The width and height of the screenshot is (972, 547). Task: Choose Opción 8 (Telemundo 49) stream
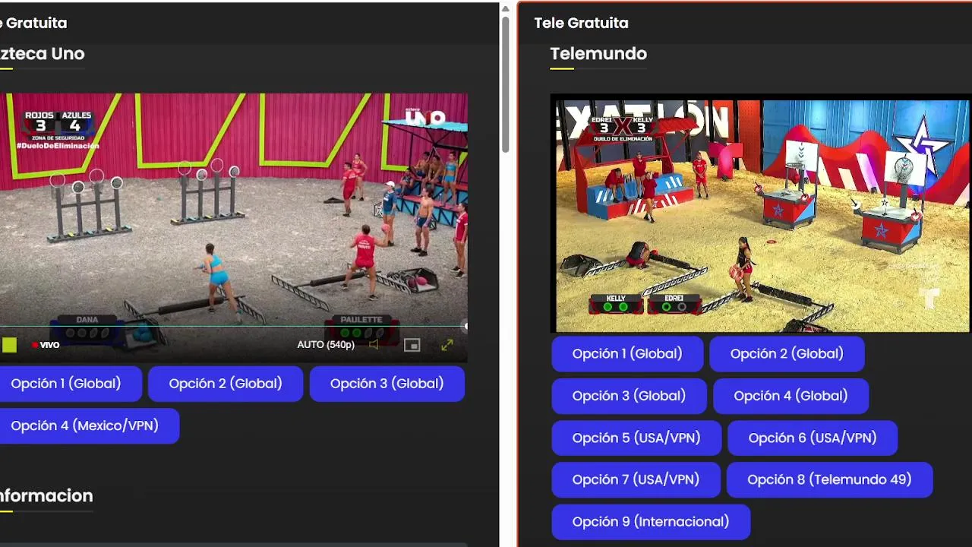829,479
